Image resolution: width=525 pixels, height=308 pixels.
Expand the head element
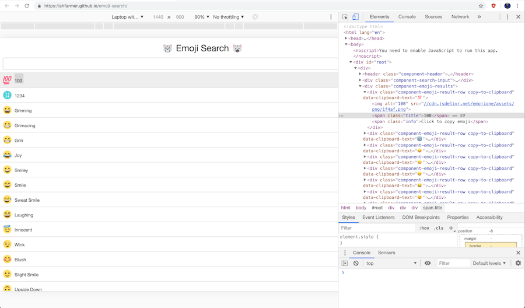click(x=346, y=38)
